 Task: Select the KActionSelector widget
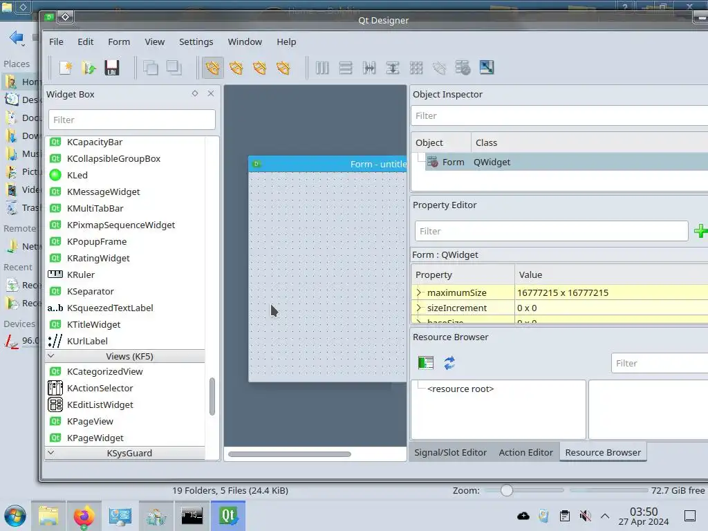pyautogui.click(x=100, y=388)
